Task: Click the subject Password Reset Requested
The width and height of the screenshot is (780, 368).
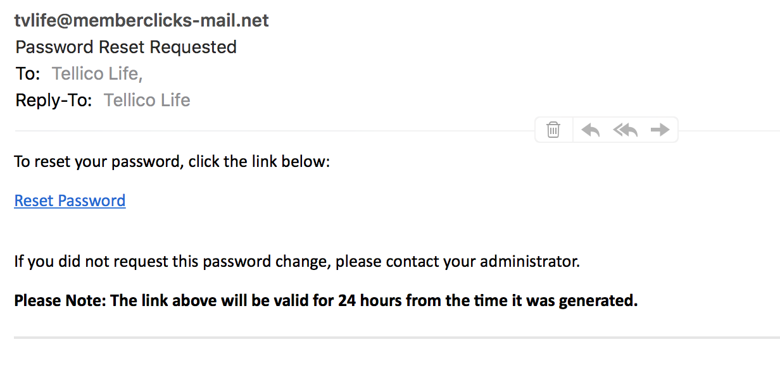Action: [126, 47]
